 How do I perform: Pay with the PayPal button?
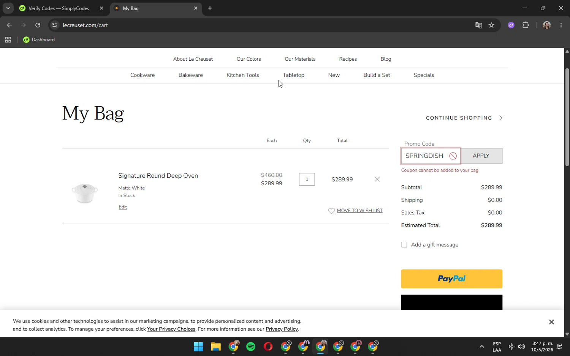point(451,279)
